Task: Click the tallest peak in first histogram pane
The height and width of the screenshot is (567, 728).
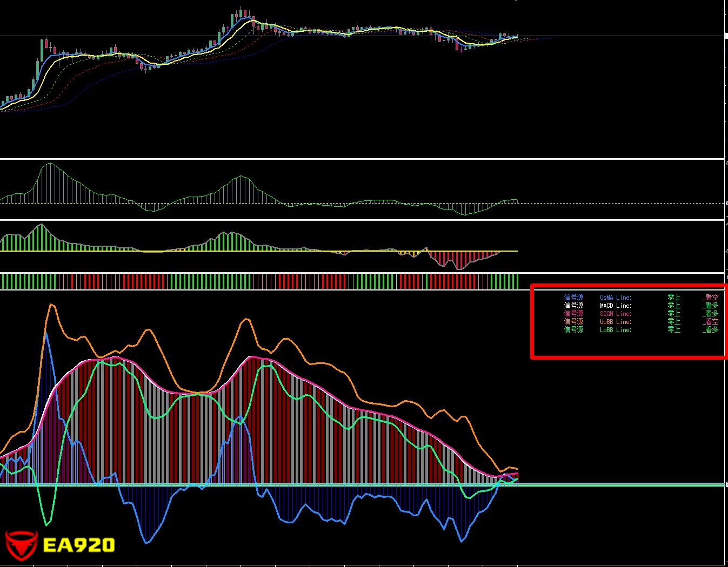Action: click(x=50, y=164)
